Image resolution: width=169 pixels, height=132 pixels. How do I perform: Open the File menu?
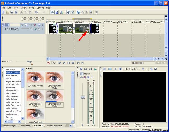(3, 8)
